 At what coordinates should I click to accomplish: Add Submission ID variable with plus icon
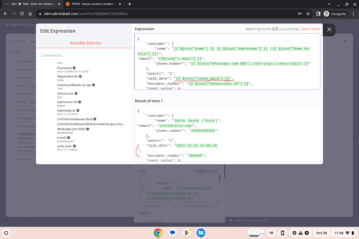tap(80, 102)
